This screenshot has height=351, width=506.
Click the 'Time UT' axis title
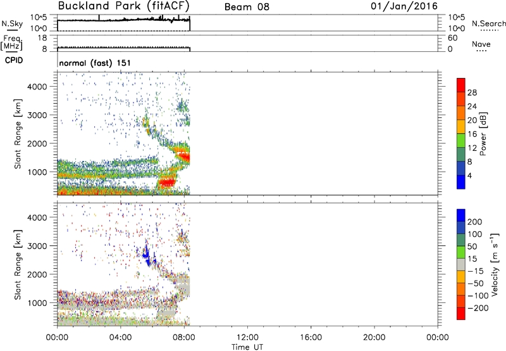(247, 347)
